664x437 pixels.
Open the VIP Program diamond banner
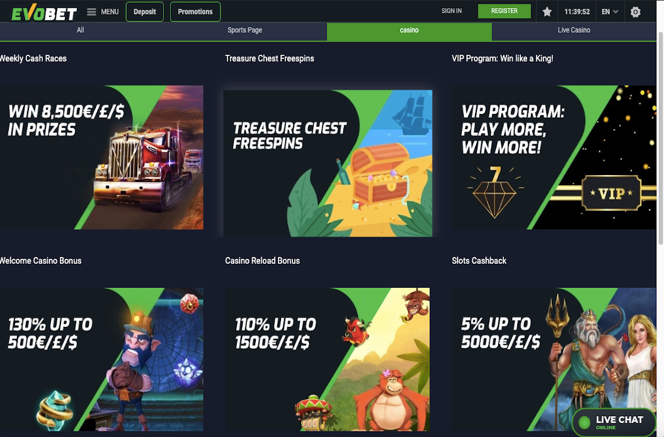click(x=554, y=157)
